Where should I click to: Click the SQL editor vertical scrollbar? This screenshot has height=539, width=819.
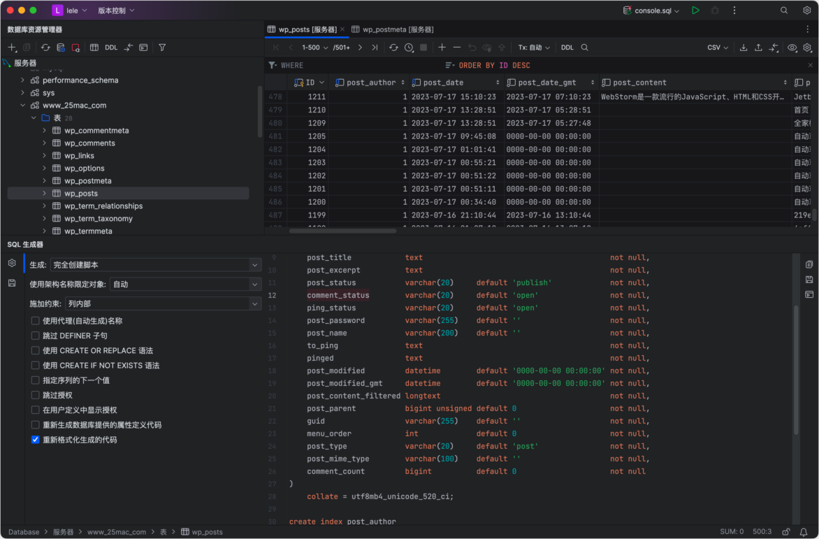pos(796,370)
